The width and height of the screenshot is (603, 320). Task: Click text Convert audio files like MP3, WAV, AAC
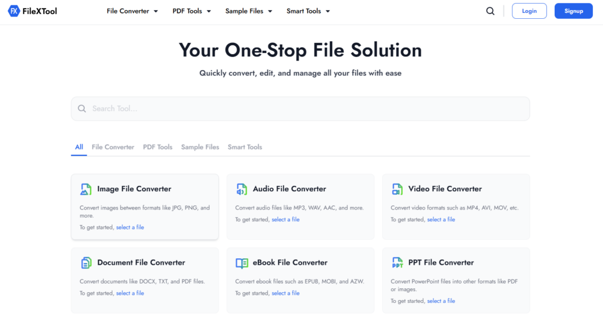(x=299, y=208)
